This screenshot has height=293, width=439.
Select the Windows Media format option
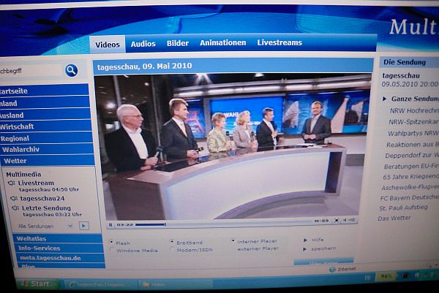[112, 249]
